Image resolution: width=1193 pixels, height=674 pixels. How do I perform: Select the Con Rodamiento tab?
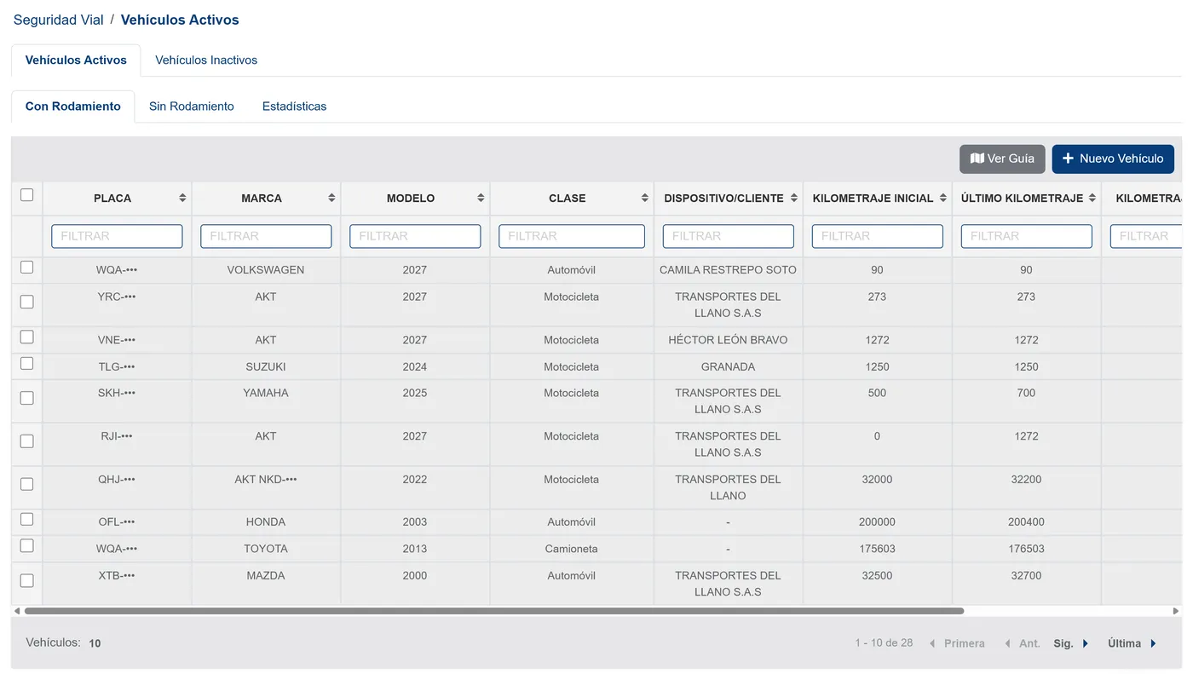(x=73, y=107)
